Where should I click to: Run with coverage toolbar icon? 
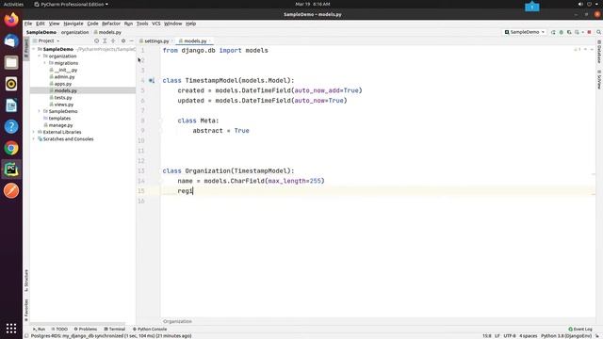pos(569,32)
